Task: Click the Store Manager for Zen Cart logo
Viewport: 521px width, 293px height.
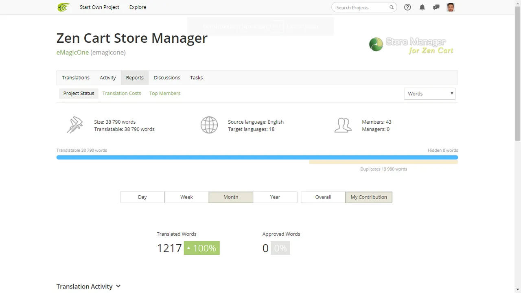Action: (x=411, y=45)
